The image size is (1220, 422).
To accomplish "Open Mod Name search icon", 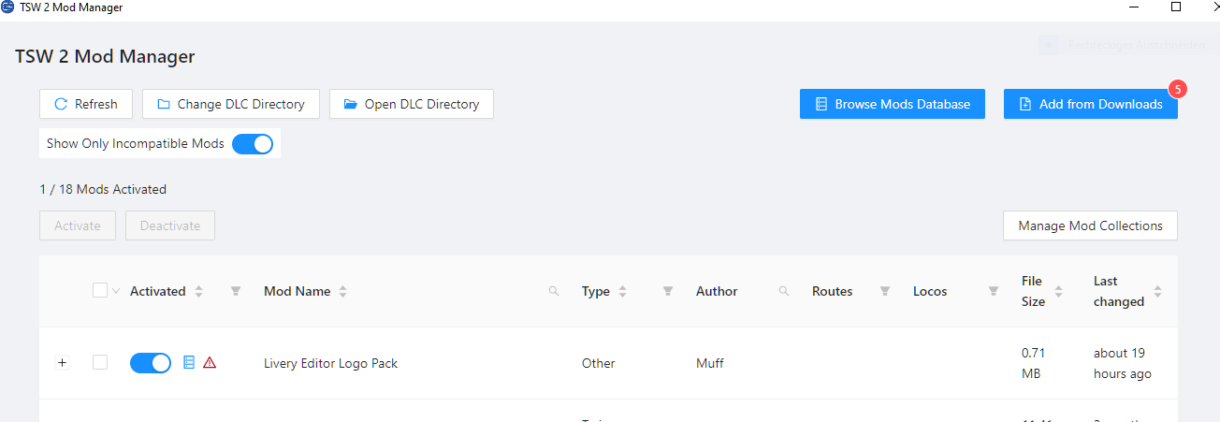I will pos(554,291).
